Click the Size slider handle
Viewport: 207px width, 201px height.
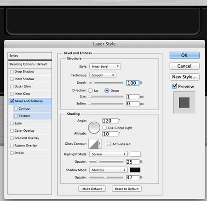pyautogui.click(x=90, y=96)
